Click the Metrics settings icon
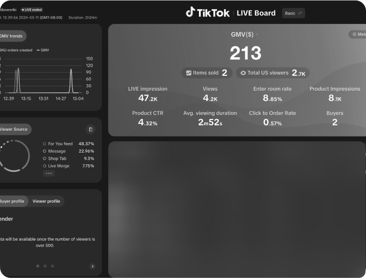This screenshot has height=278, width=366. tap(354, 34)
